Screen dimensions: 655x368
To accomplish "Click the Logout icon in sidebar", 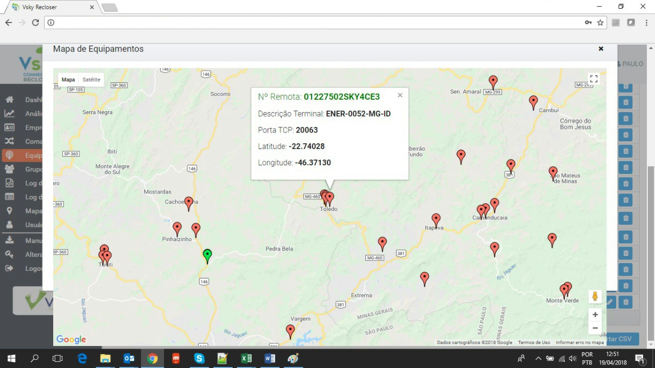I will tap(9, 268).
